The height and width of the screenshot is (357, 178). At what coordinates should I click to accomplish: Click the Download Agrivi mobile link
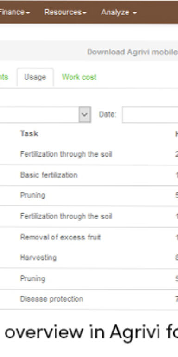pyautogui.click(x=133, y=52)
